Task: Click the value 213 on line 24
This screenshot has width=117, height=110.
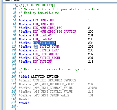Action: [91, 92]
